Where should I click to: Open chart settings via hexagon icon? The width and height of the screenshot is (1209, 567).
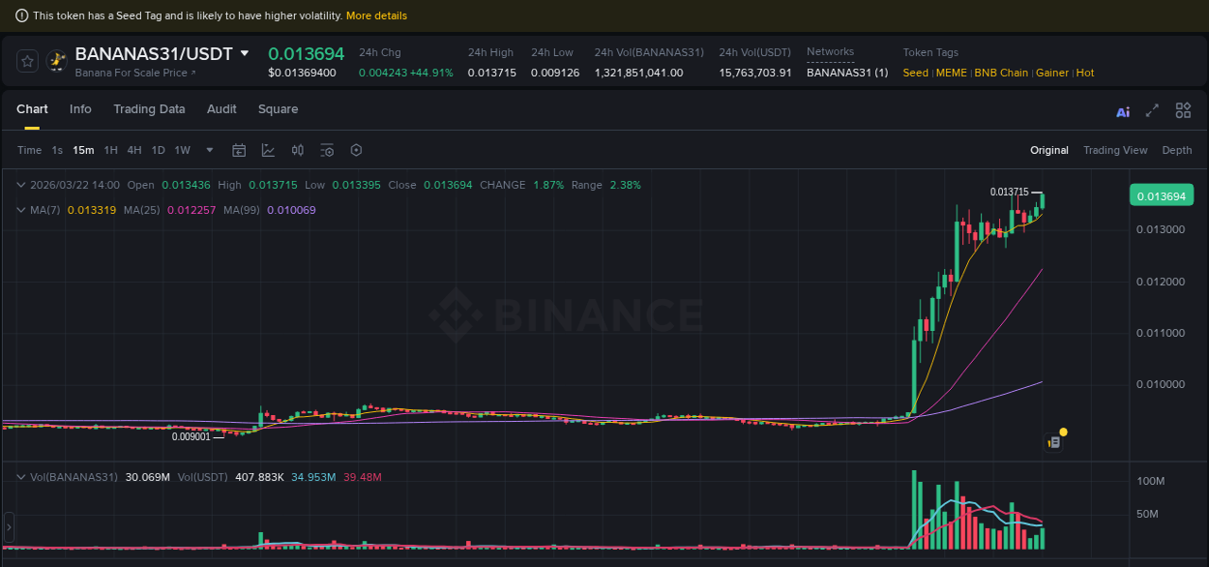pos(356,150)
